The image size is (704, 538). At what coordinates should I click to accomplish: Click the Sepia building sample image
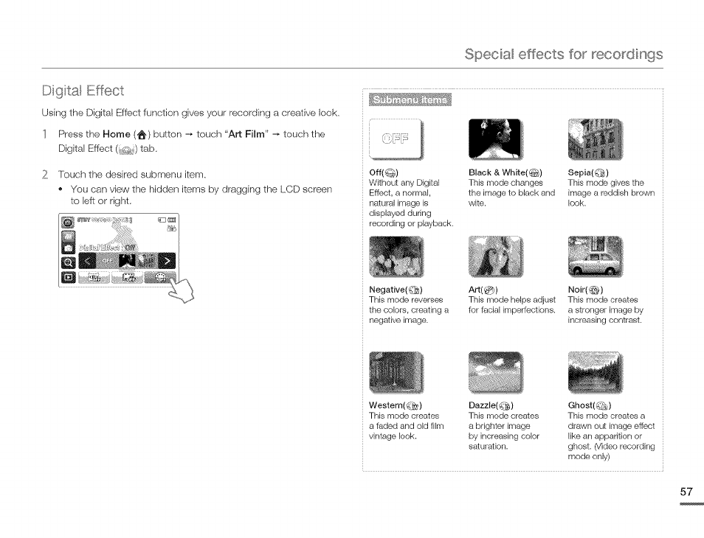596,139
